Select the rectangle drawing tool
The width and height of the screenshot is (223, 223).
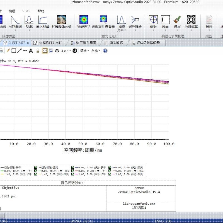click(14, 51)
